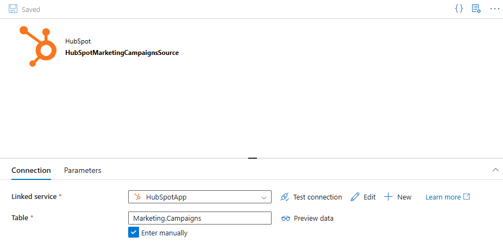
Task: Click the Test connection plug icon
Action: click(x=285, y=197)
